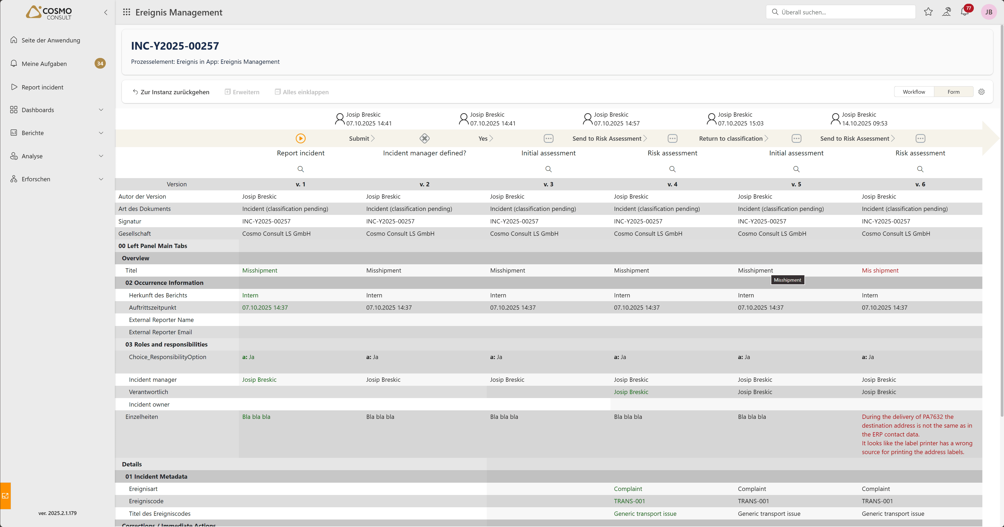Collapse the left sidebar with the chevron
This screenshot has width=1004, height=527.
(106, 13)
